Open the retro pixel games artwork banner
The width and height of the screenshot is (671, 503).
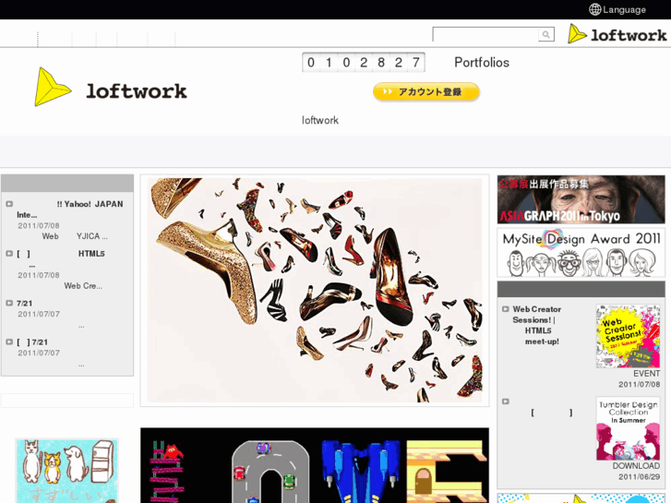pos(315,465)
